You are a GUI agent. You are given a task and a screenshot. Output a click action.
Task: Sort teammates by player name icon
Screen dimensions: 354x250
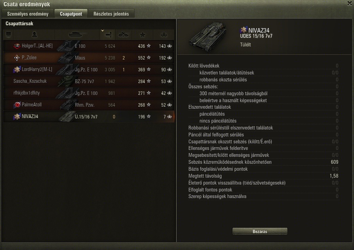point(34,35)
